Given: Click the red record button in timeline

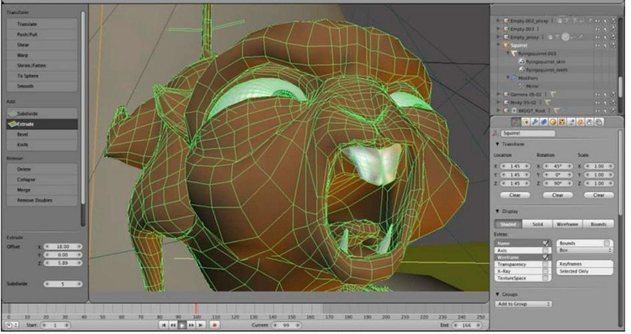Looking at the screenshot, I should pos(215,325).
